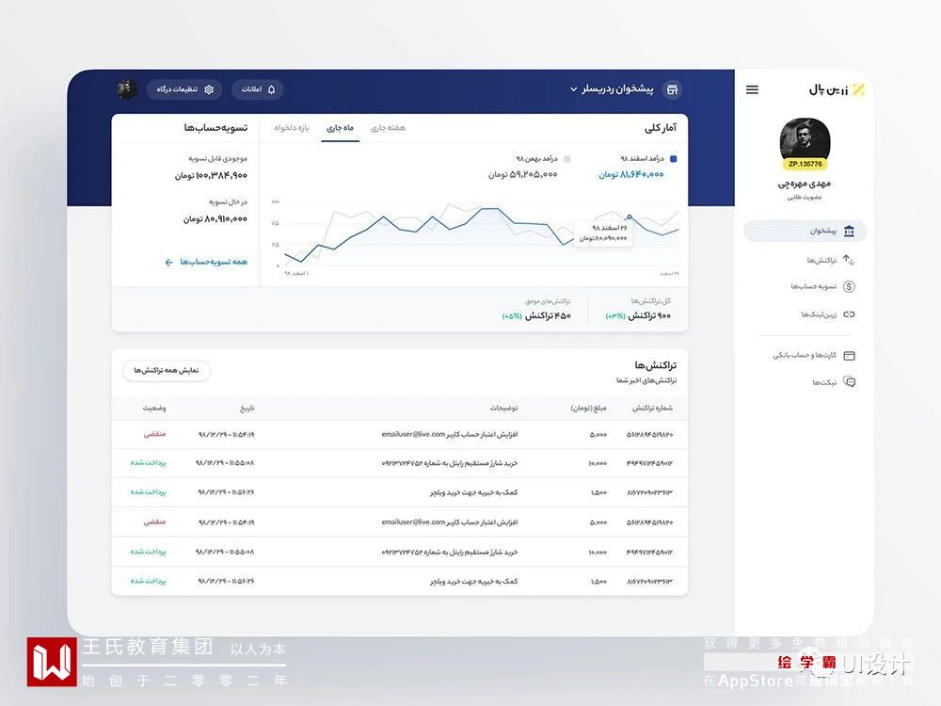The image size is (941, 706).
Task: Click the شماره تراکنش column header
Action: [x=652, y=409]
